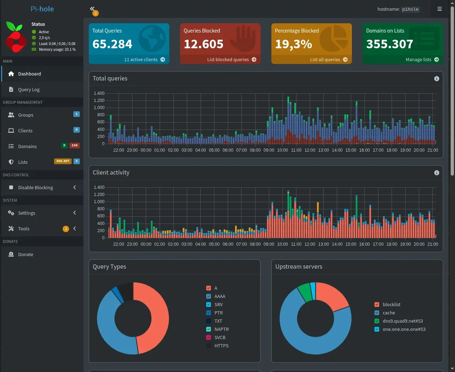Toggle the blocklist upstream checkbox
Image resolution: width=455 pixels, height=372 pixels.
tap(377, 304)
